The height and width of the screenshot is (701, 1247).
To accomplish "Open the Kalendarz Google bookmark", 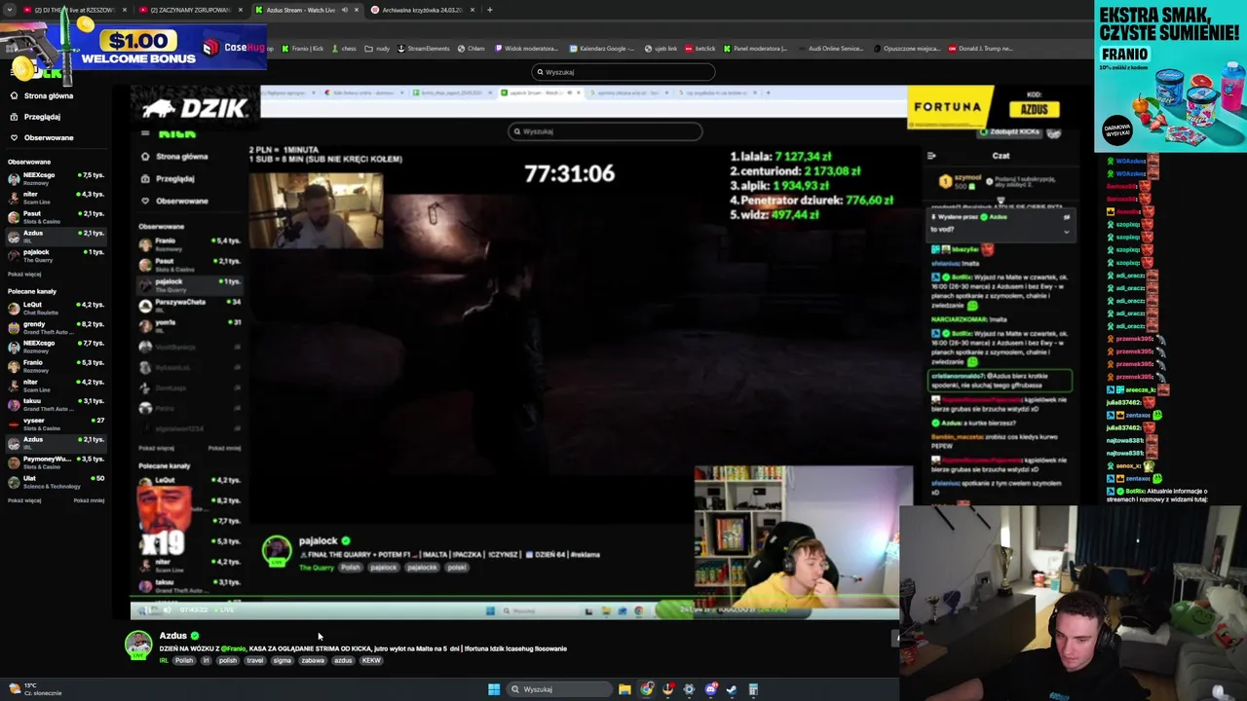I will click(x=602, y=49).
